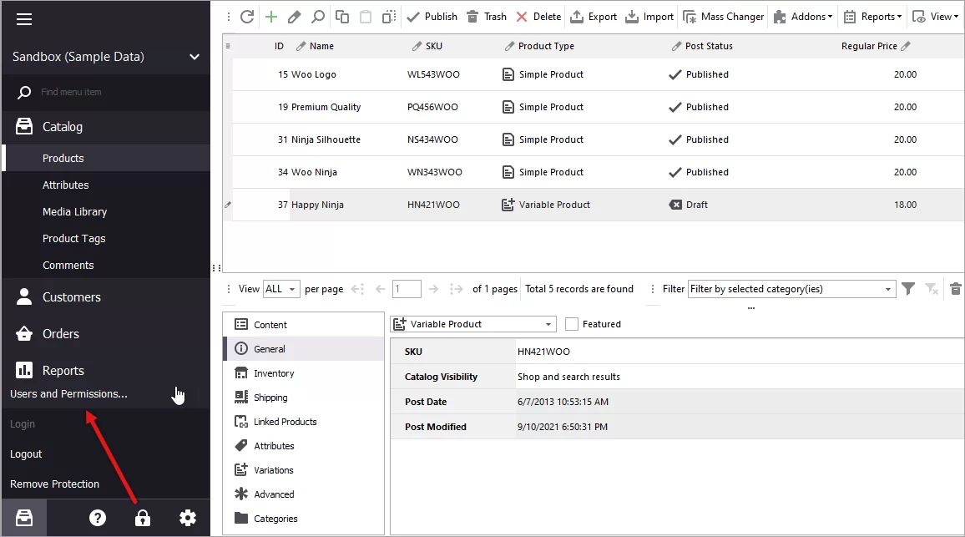Refresh the product list
The width and height of the screenshot is (965, 537).
click(246, 16)
